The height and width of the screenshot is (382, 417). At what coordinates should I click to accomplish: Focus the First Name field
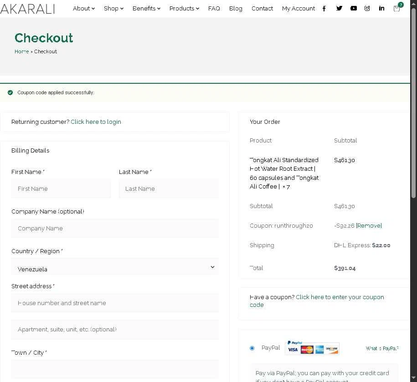click(x=61, y=188)
